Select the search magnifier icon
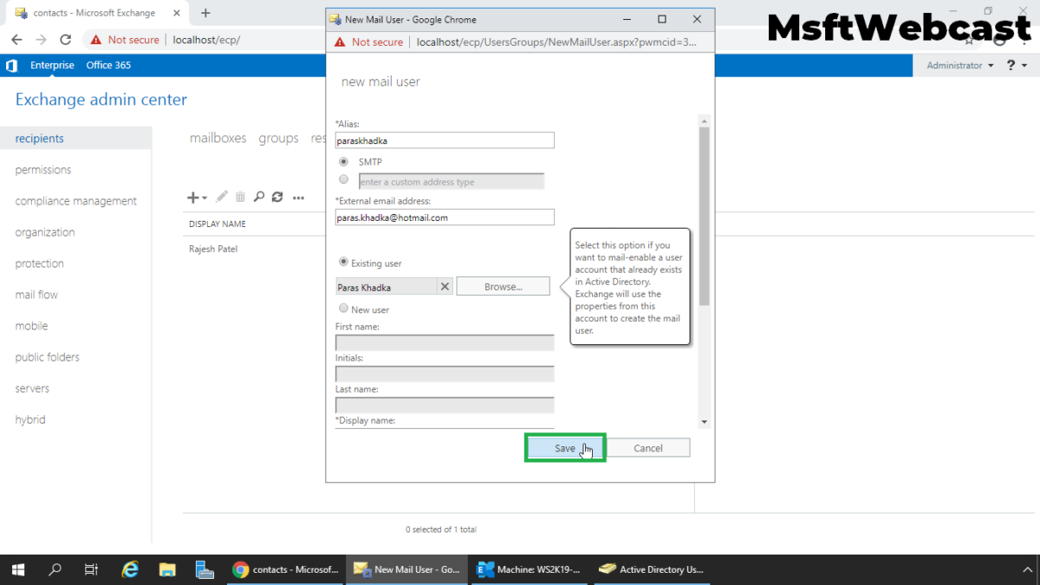 (258, 197)
